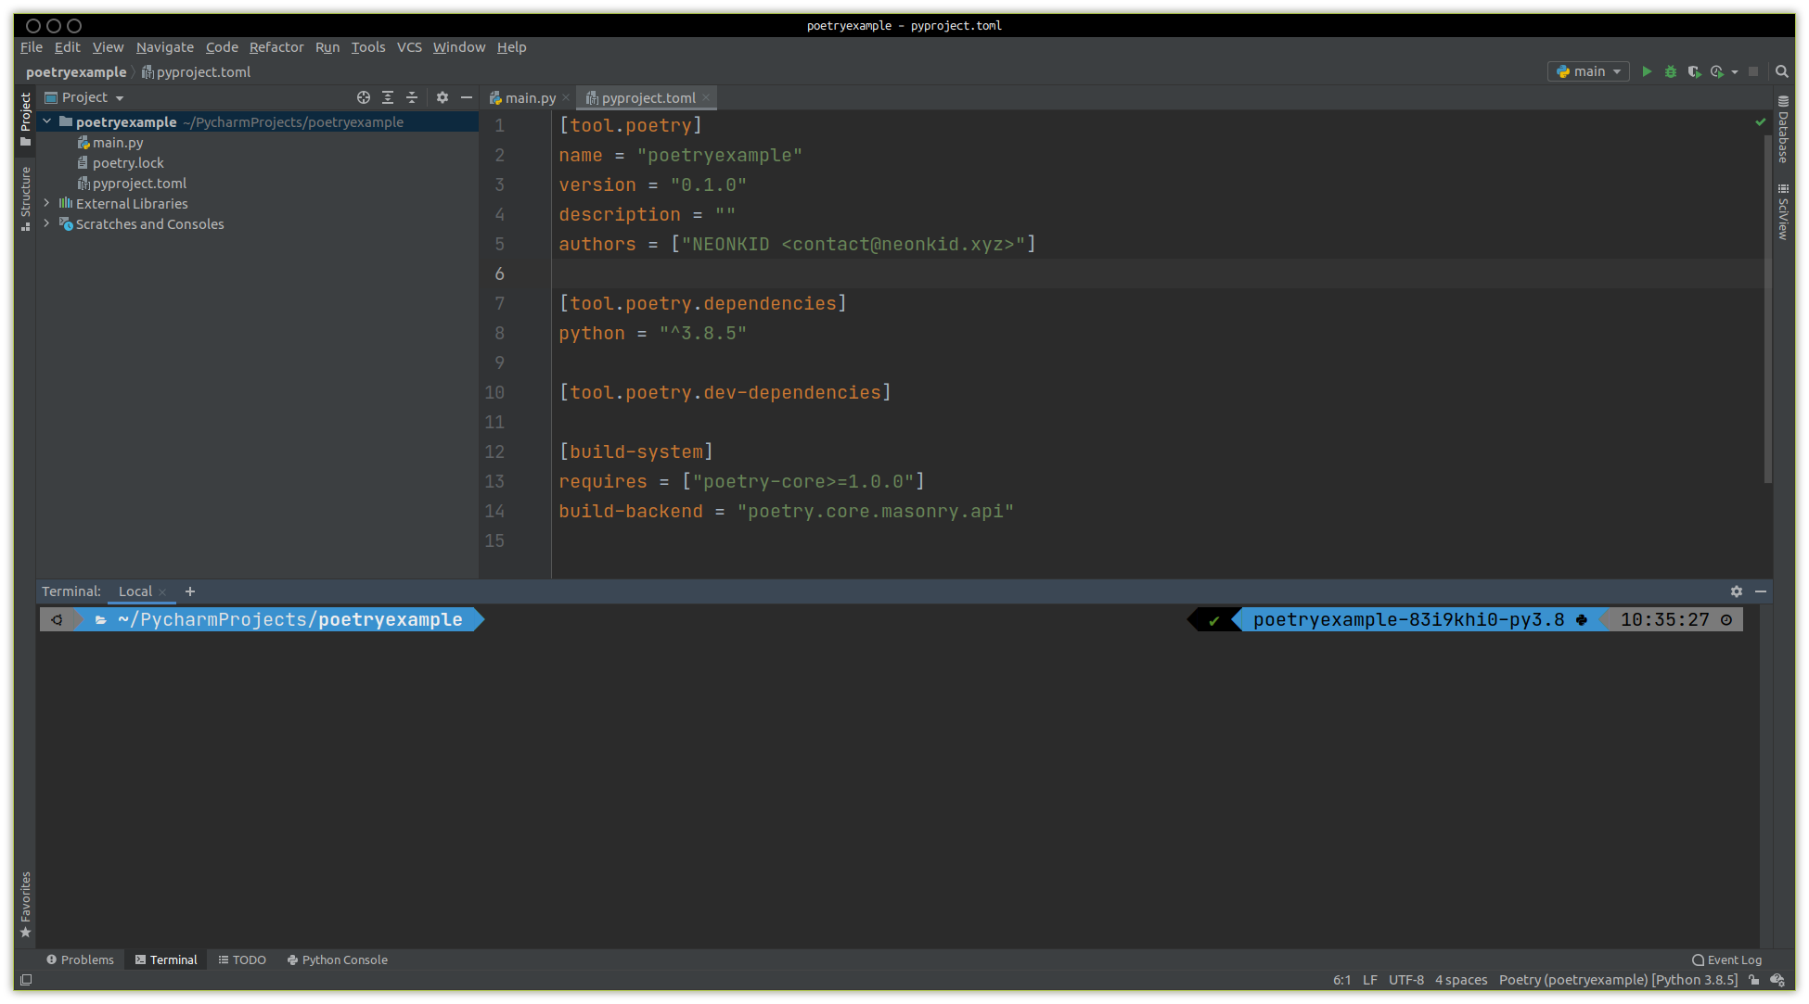Viewport: 1809px width, 1004px height.
Task: Click Expand All icon in Project panel
Action: (388, 97)
